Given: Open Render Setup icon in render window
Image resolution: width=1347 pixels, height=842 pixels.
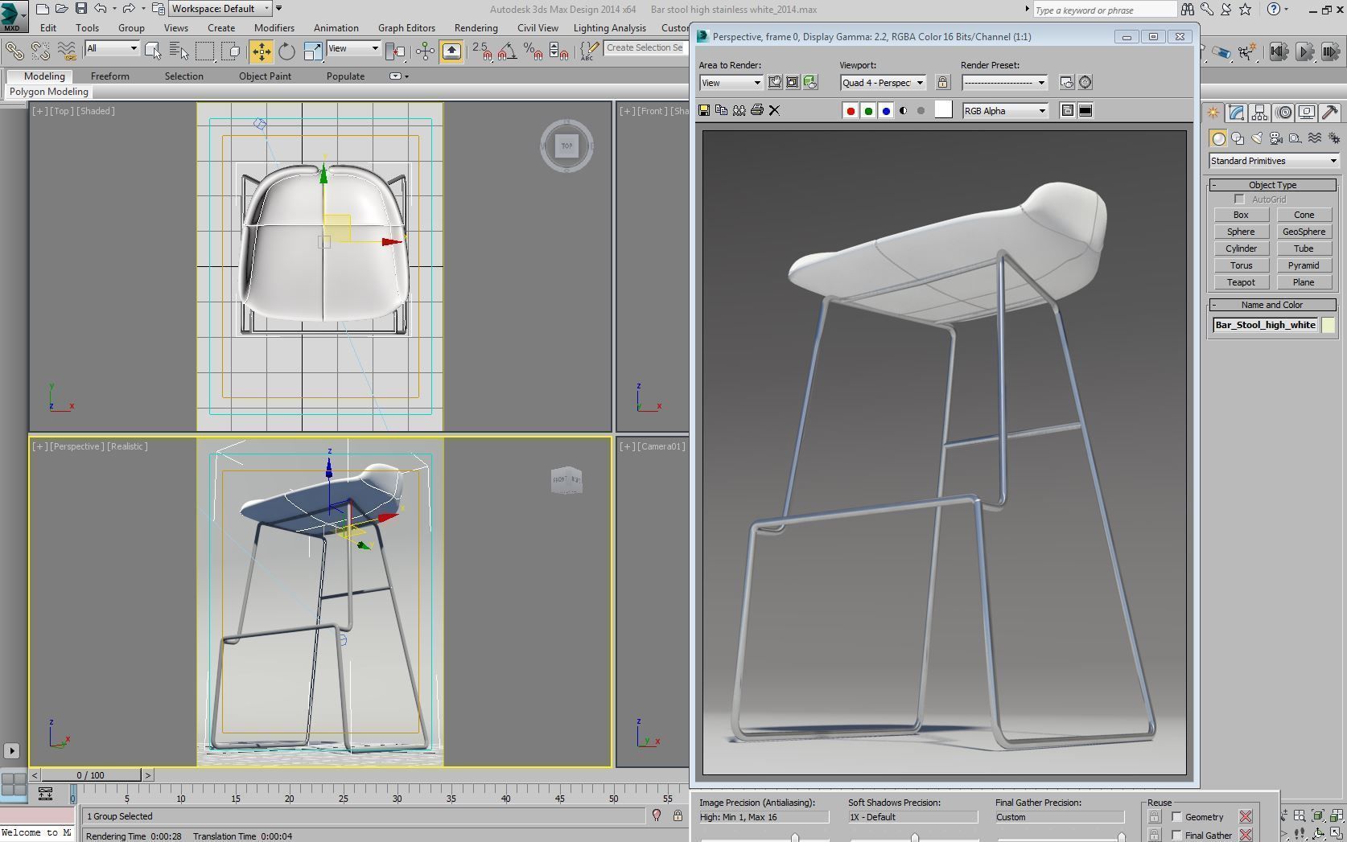Looking at the screenshot, I should pos(1067,82).
